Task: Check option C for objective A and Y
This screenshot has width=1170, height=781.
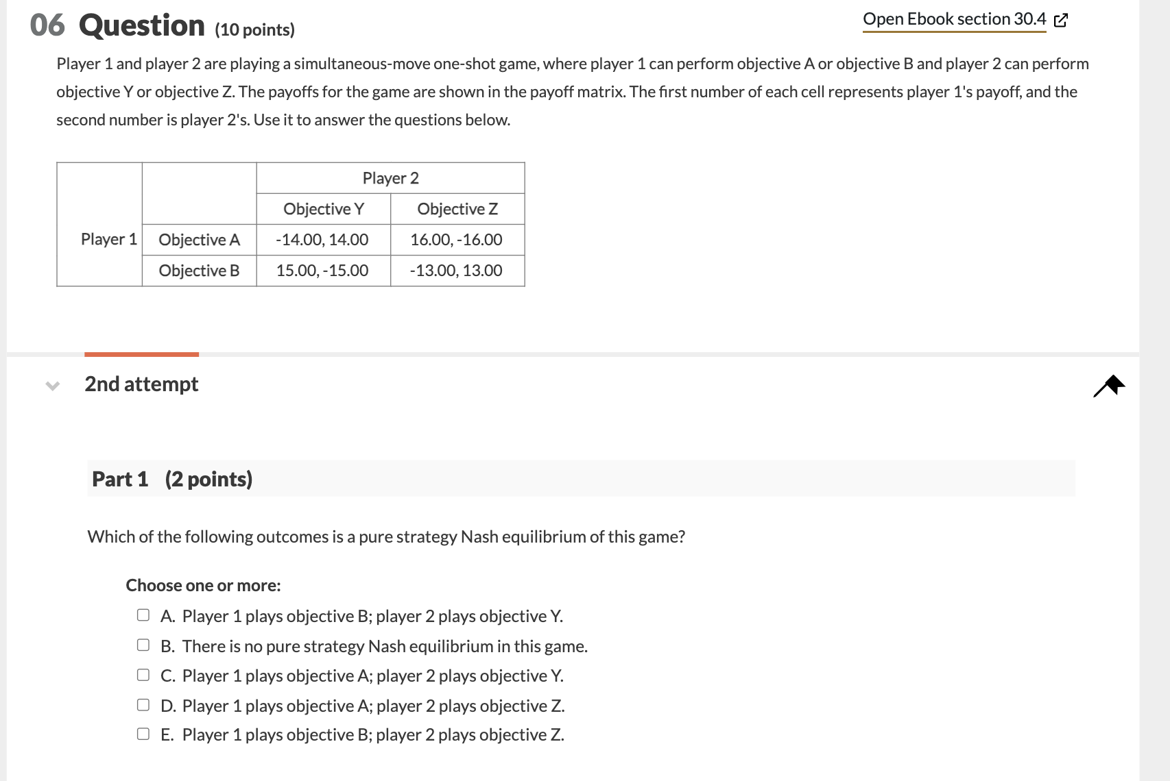Action: pos(143,674)
